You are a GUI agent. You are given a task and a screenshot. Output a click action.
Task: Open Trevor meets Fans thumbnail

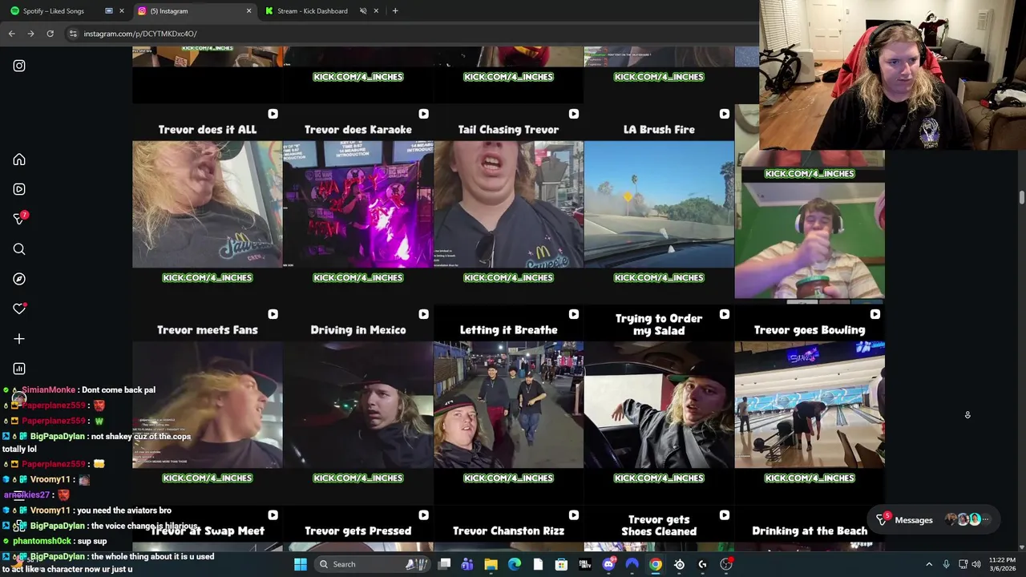click(x=207, y=405)
